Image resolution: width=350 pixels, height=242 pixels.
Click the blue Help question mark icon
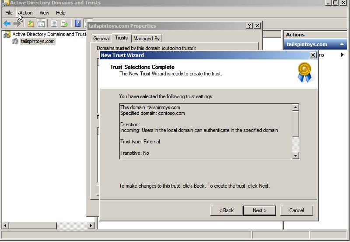click(x=78, y=23)
